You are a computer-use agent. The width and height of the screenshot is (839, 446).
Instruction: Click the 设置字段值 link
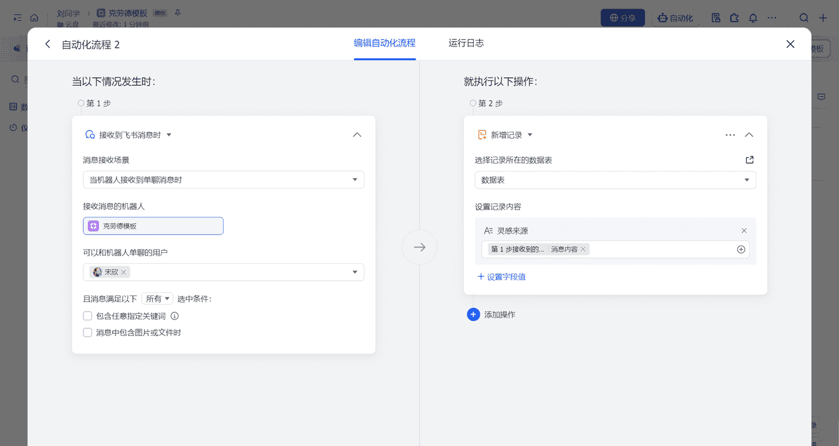(501, 277)
